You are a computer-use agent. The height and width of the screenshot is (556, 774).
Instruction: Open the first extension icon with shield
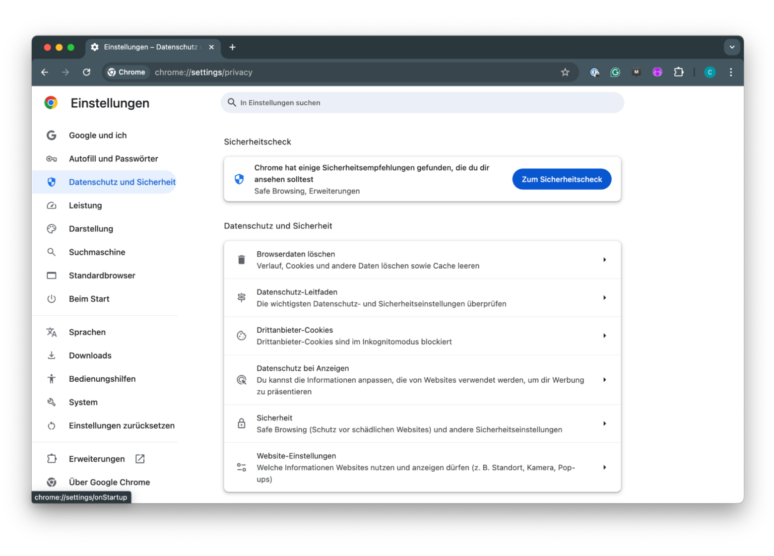click(594, 72)
